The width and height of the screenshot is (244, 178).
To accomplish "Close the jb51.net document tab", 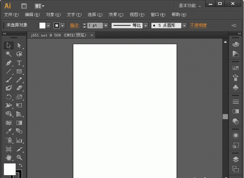I will 92,35.
